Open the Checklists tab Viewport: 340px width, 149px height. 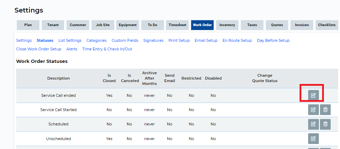click(x=327, y=25)
